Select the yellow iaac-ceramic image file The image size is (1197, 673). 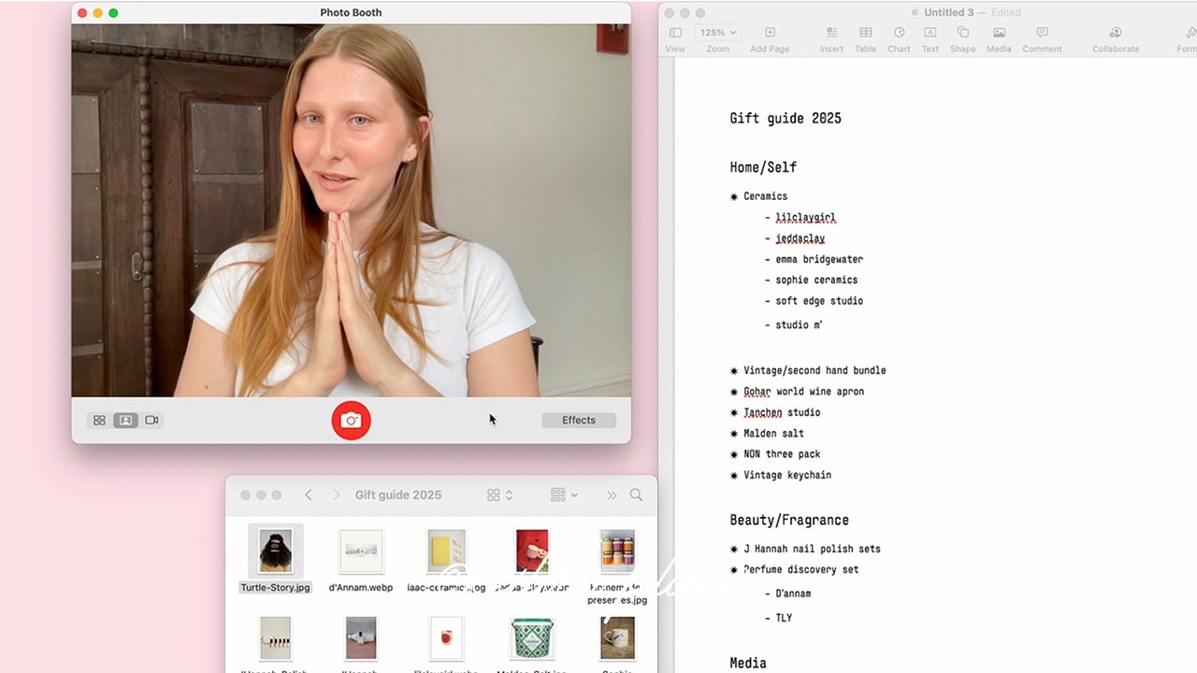(x=446, y=551)
